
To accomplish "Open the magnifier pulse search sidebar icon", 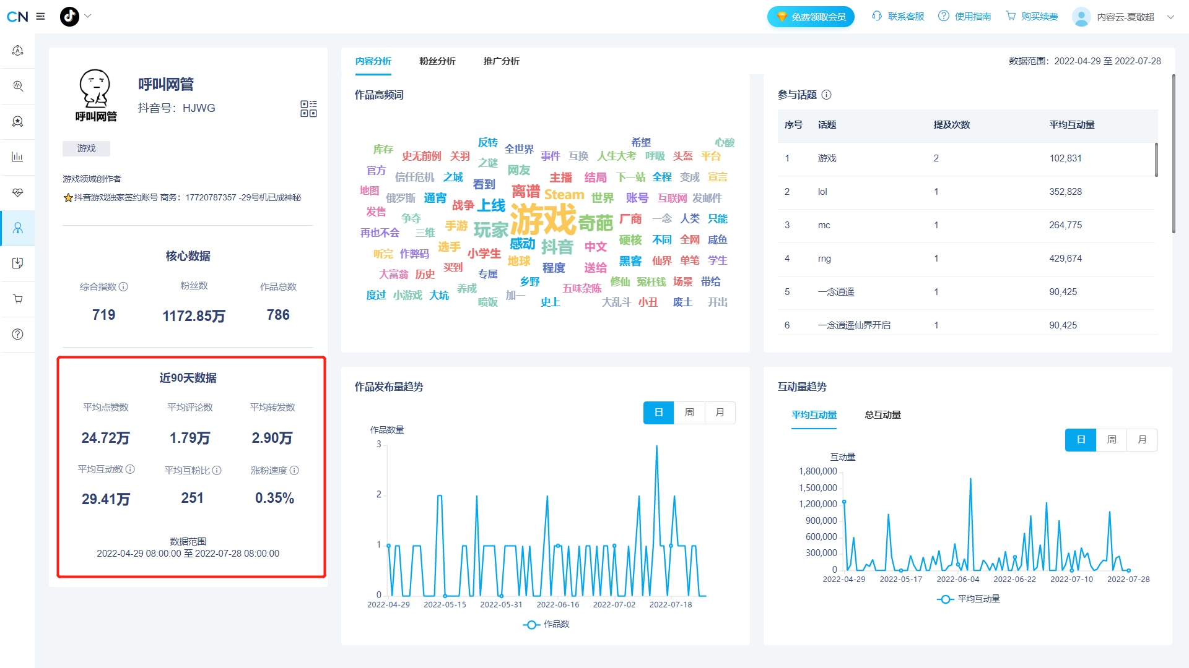I will coord(17,86).
